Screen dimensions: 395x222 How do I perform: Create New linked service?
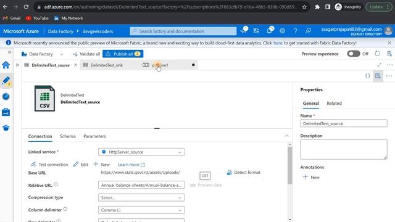click(101, 165)
